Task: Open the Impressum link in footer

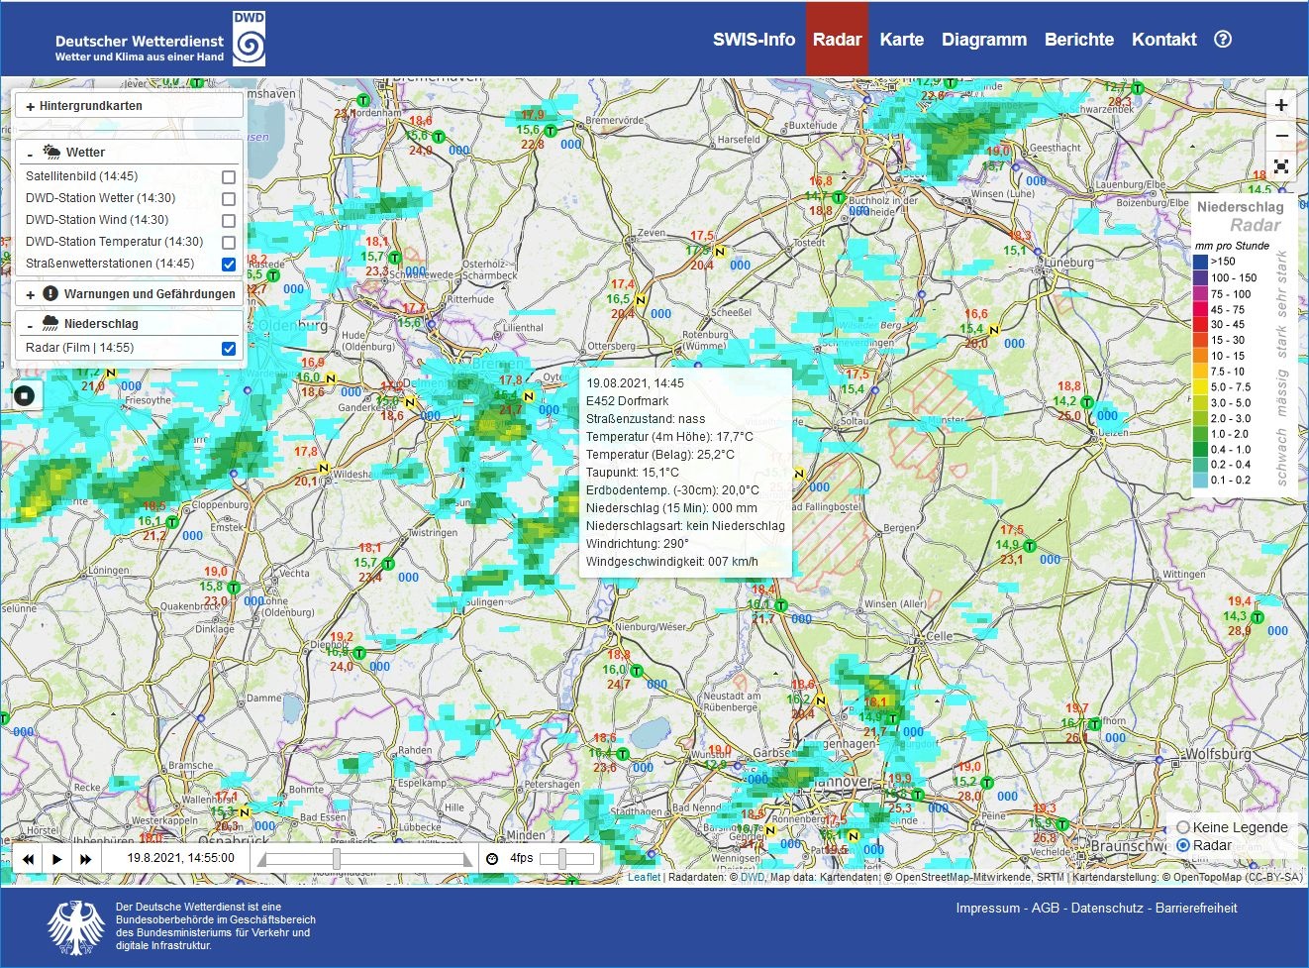Action: [987, 909]
